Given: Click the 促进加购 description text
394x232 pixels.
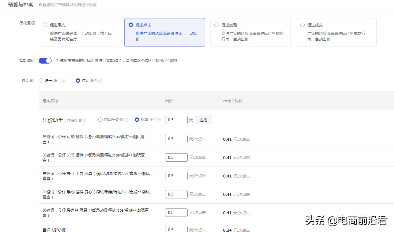Looking at the screenshot, I should pos(252,36).
